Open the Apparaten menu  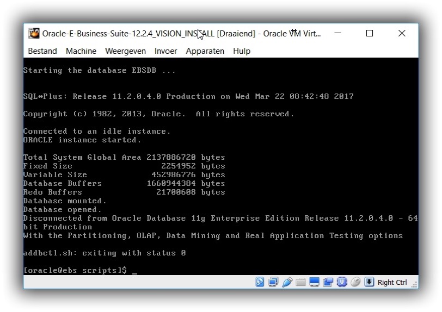pyautogui.click(x=205, y=51)
